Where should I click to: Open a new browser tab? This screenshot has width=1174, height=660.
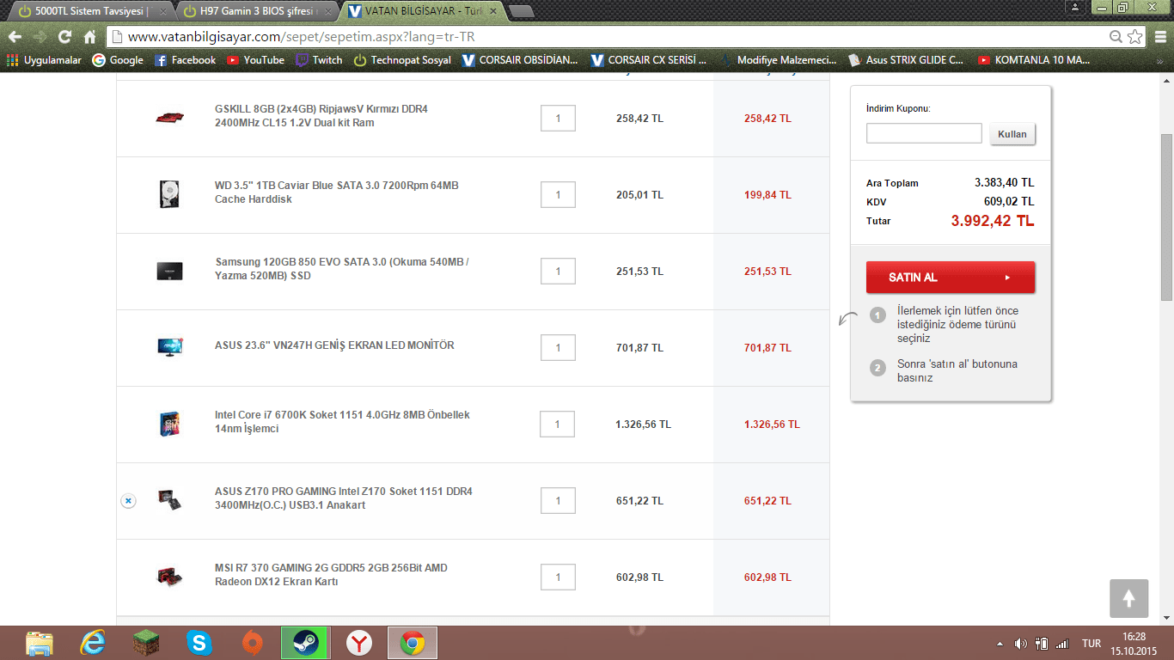[521, 11]
